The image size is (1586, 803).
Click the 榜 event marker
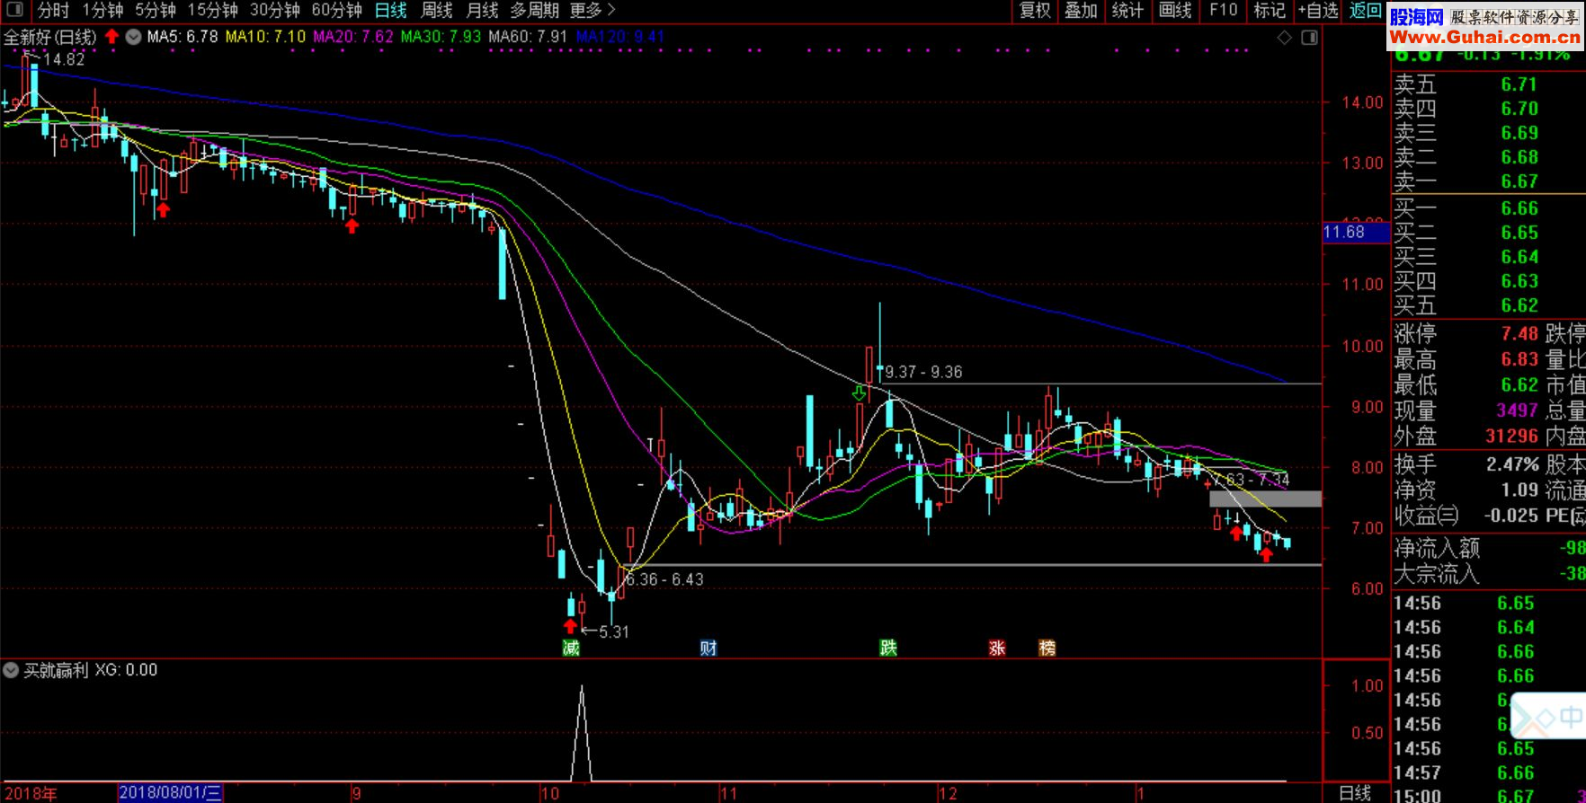click(x=1047, y=648)
